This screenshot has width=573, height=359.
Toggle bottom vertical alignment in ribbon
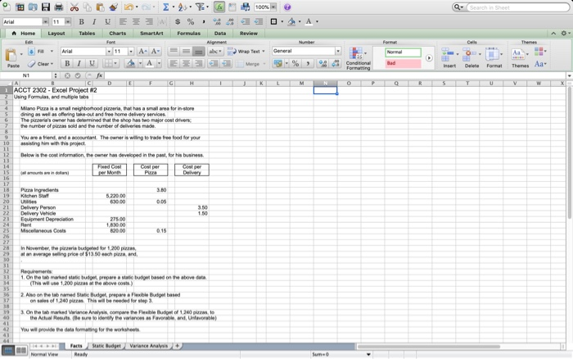point(198,52)
